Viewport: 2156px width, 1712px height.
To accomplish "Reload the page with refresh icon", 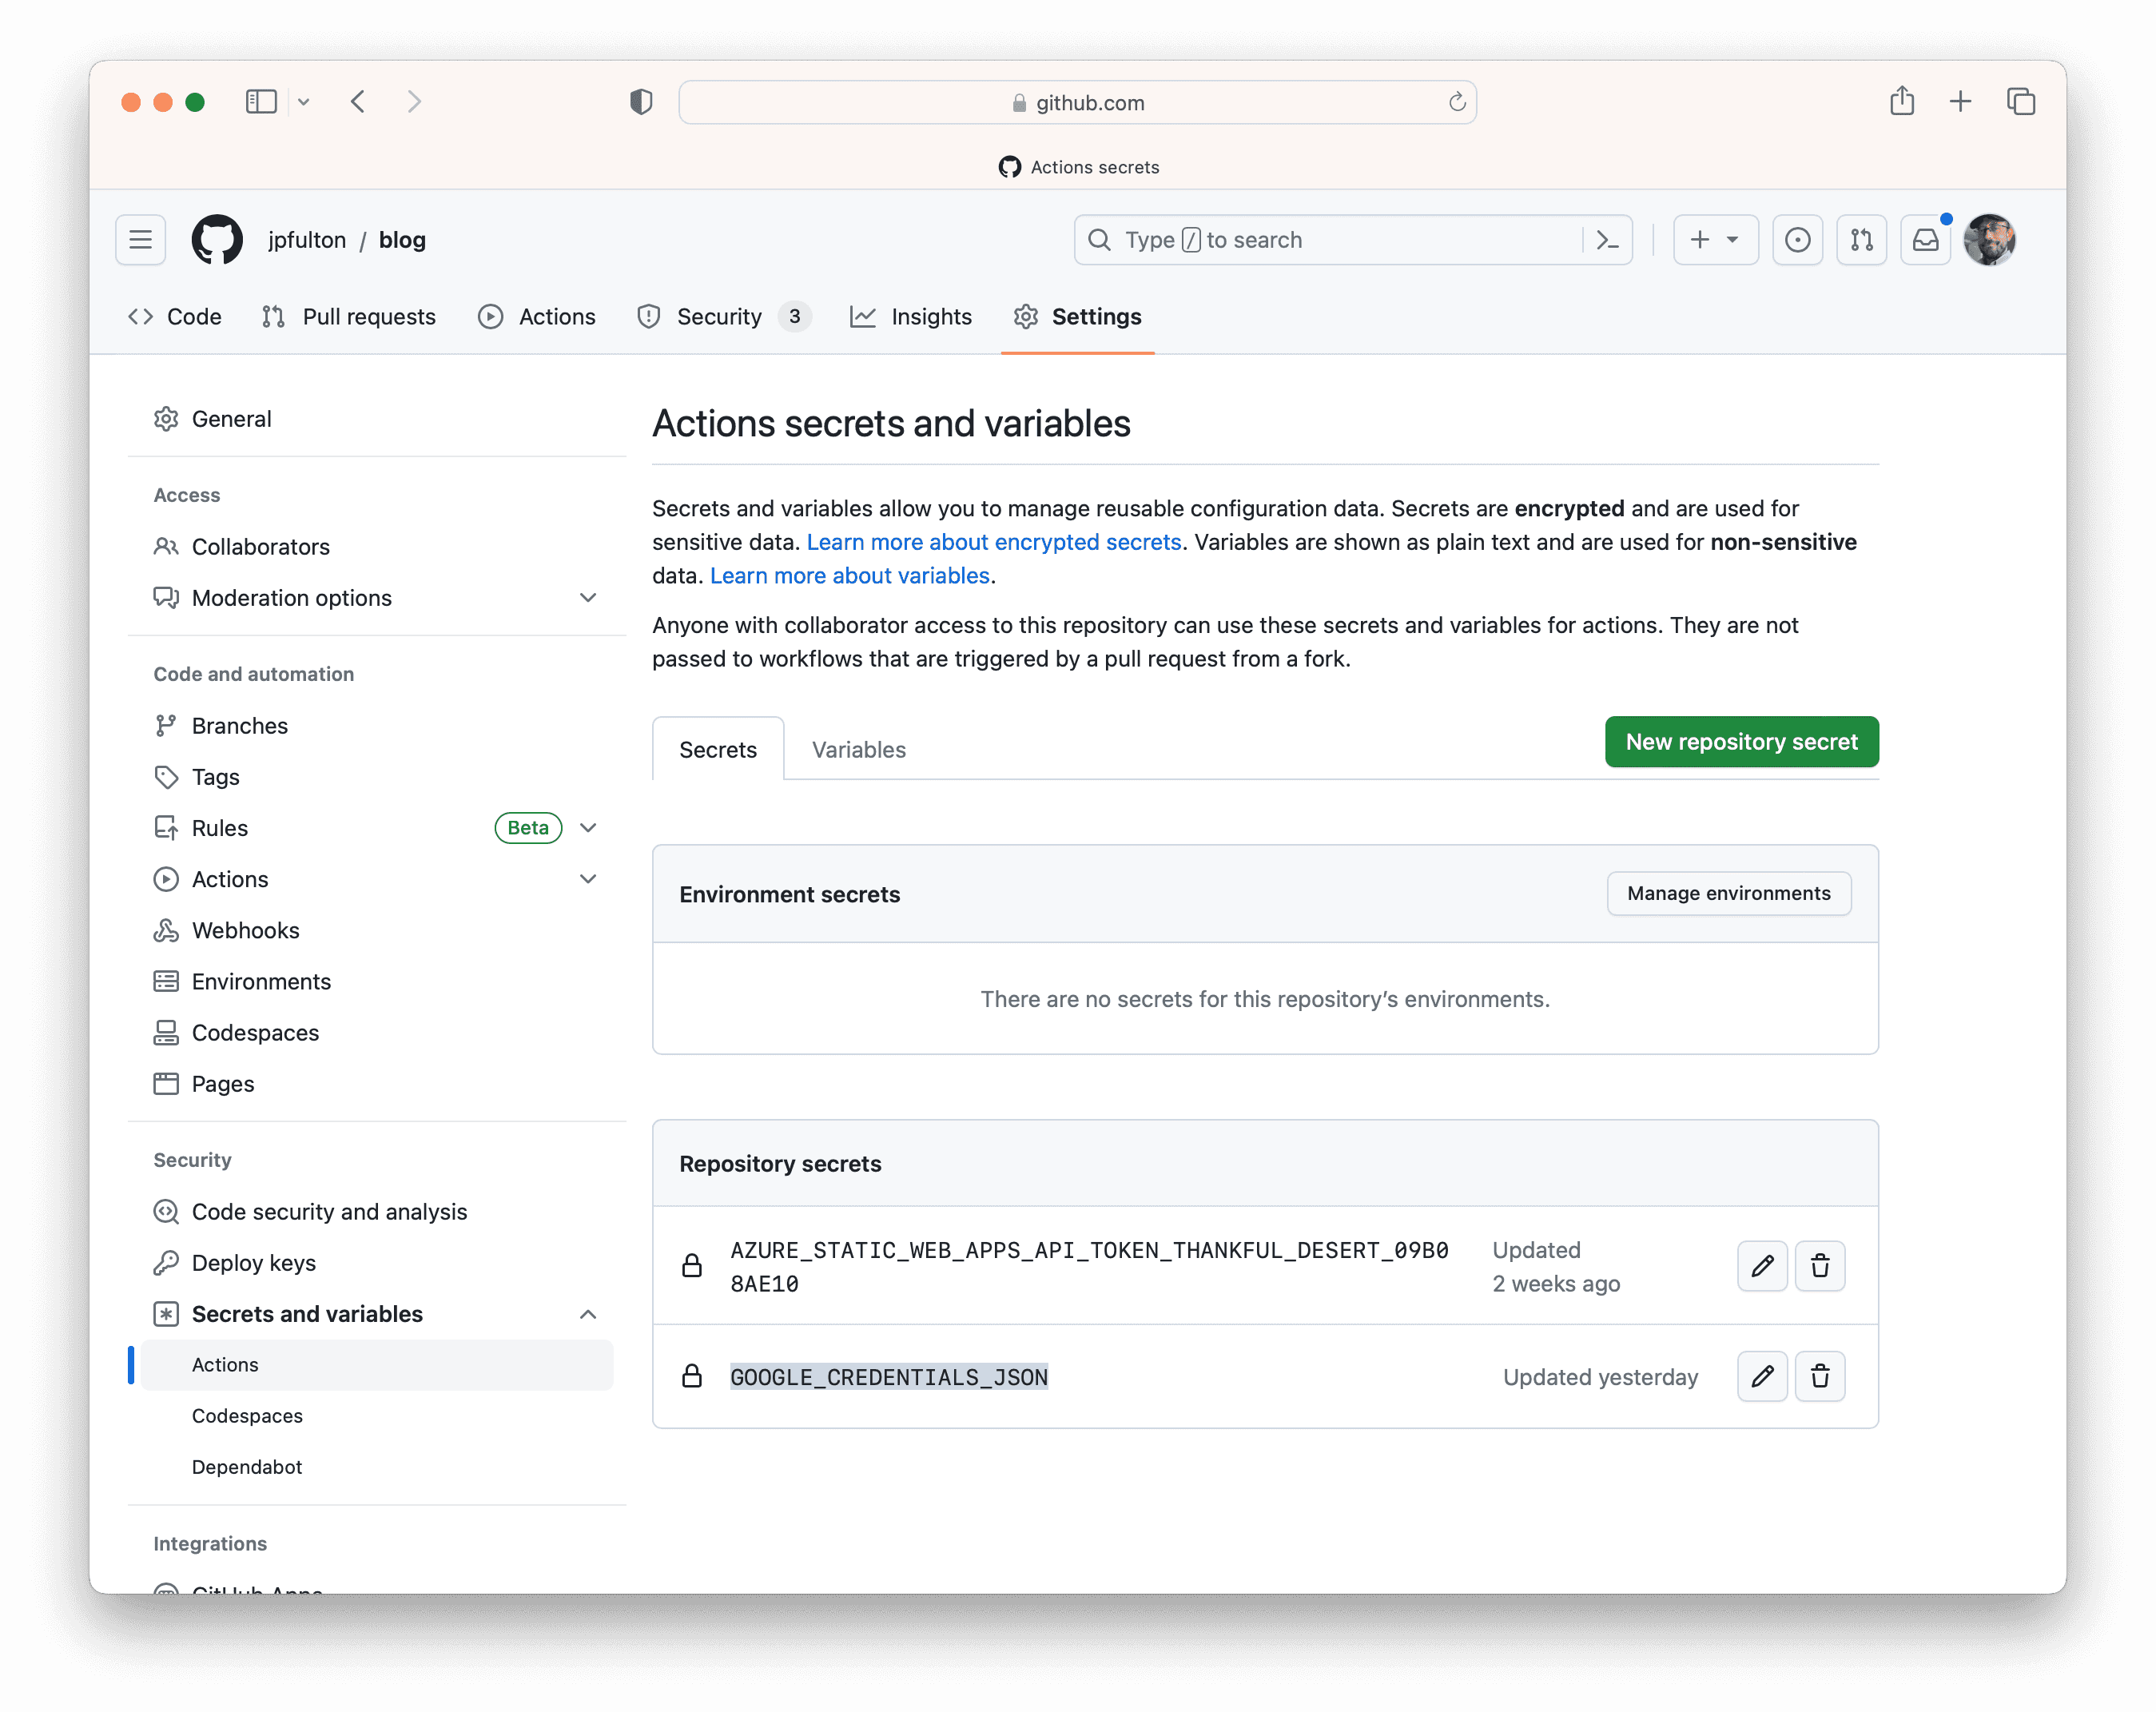I will [1457, 102].
